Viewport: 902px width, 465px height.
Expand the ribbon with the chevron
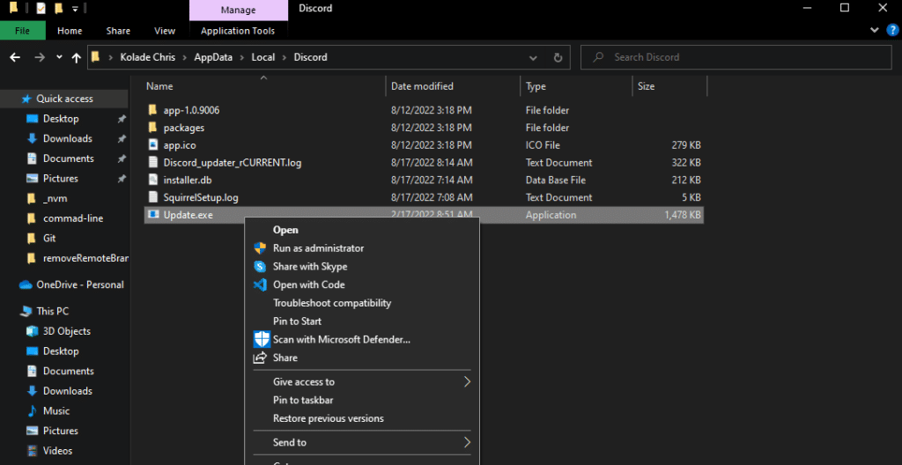(x=875, y=30)
